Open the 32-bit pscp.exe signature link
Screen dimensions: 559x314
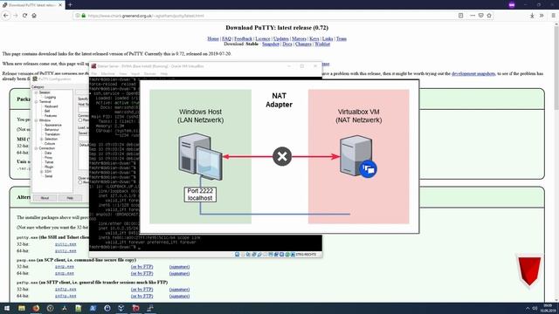pos(179,267)
